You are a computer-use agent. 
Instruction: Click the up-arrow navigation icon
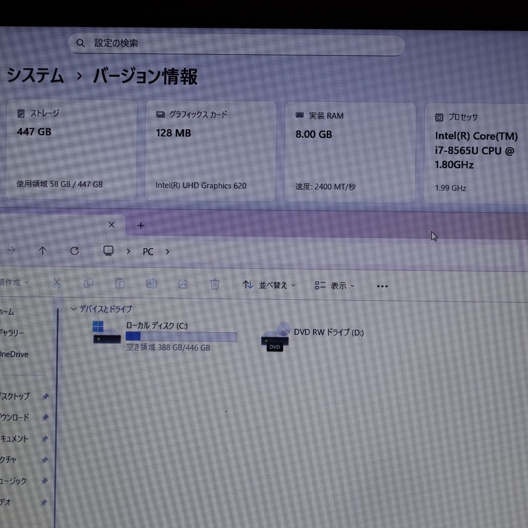click(43, 251)
